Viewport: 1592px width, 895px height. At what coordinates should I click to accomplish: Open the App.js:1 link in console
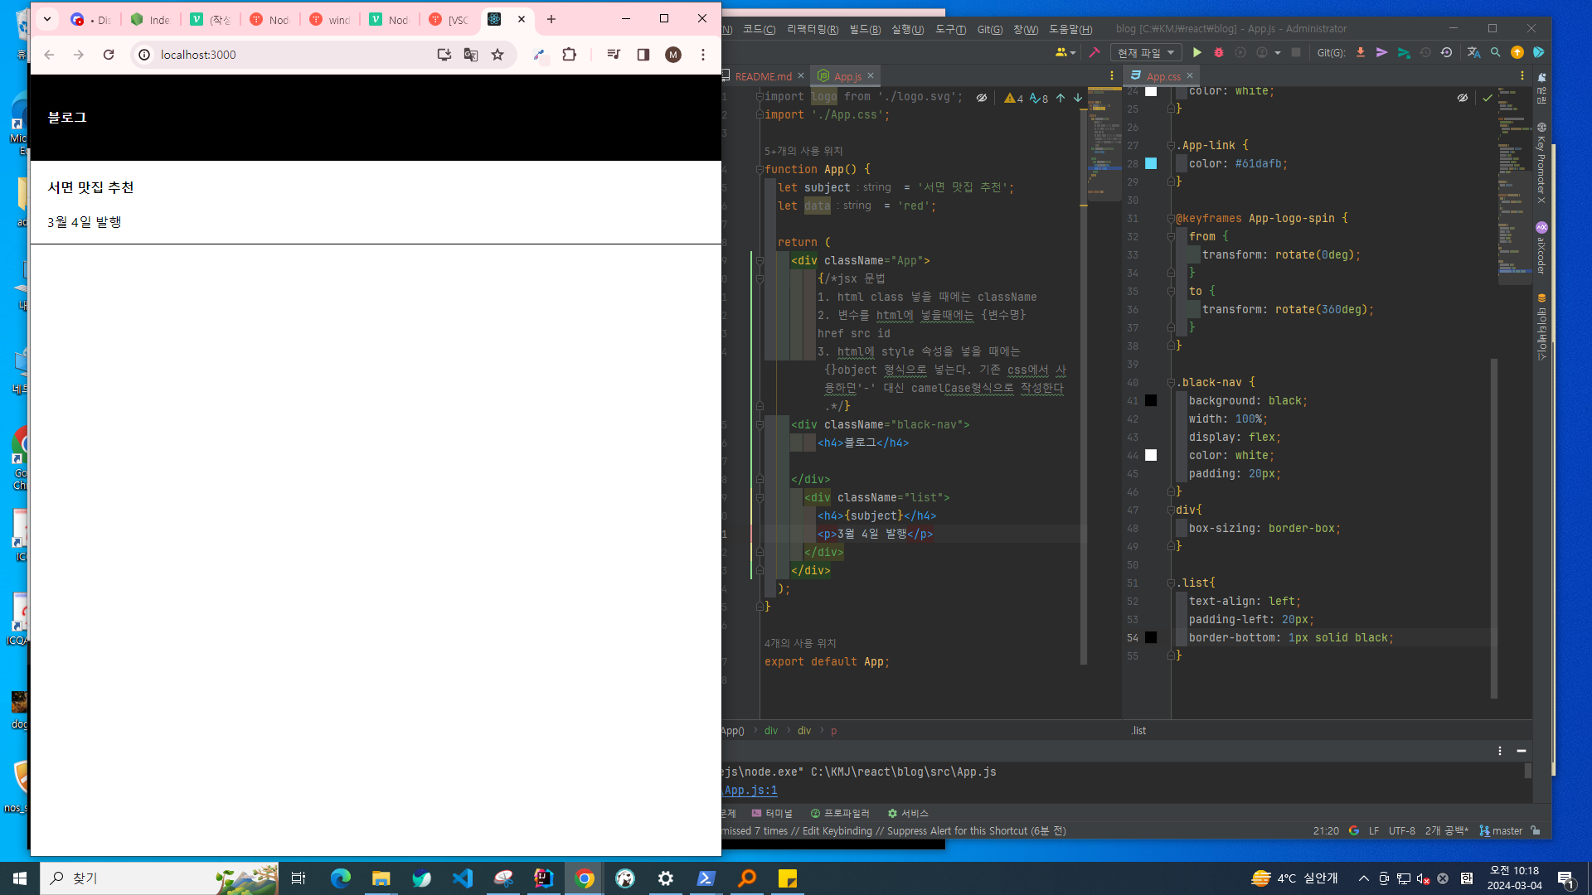[750, 791]
